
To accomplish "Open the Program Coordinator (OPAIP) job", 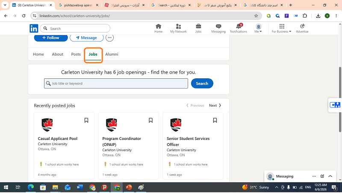I will point(122,142).
